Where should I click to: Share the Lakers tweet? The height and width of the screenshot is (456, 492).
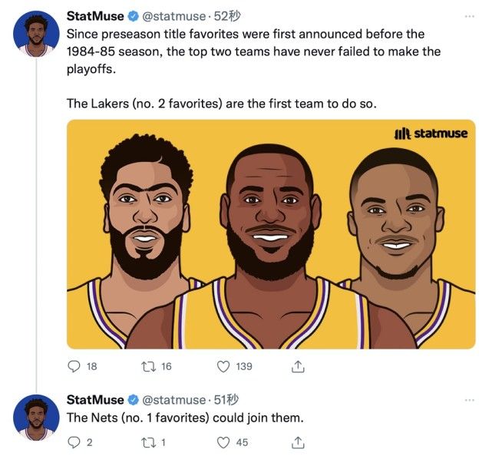[x=298, y=366]
